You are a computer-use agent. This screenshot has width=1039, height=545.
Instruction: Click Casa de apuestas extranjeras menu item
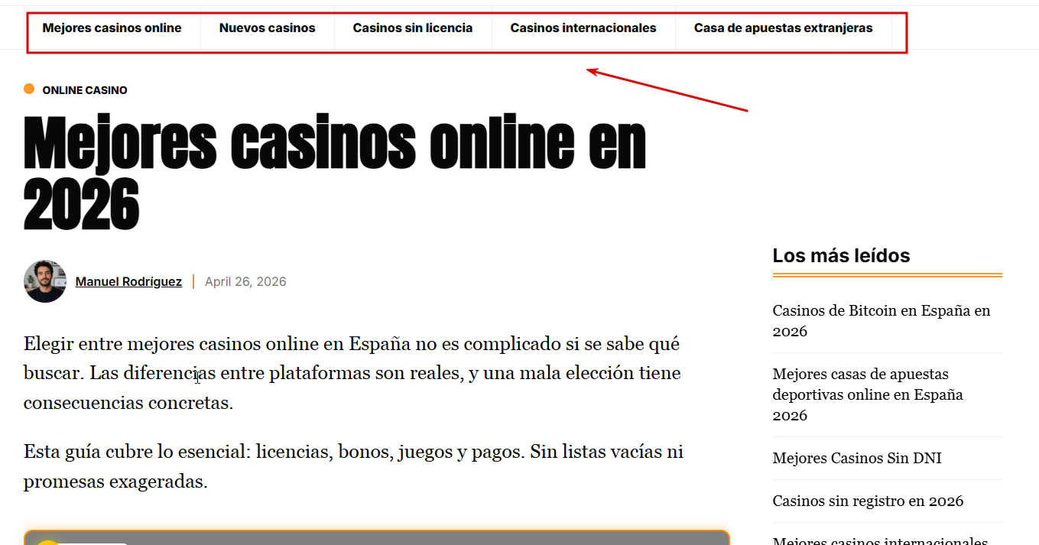(x=783, y=28)
